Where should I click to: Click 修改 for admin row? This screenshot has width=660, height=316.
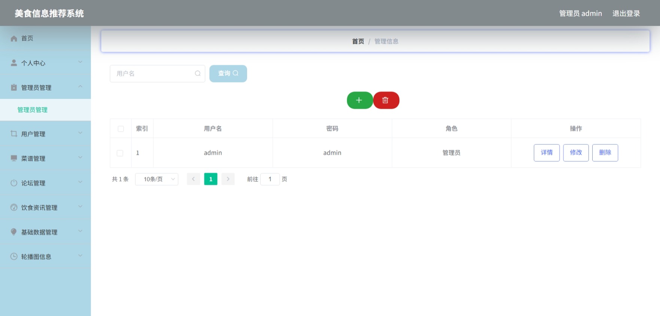(x=576, y=152)
